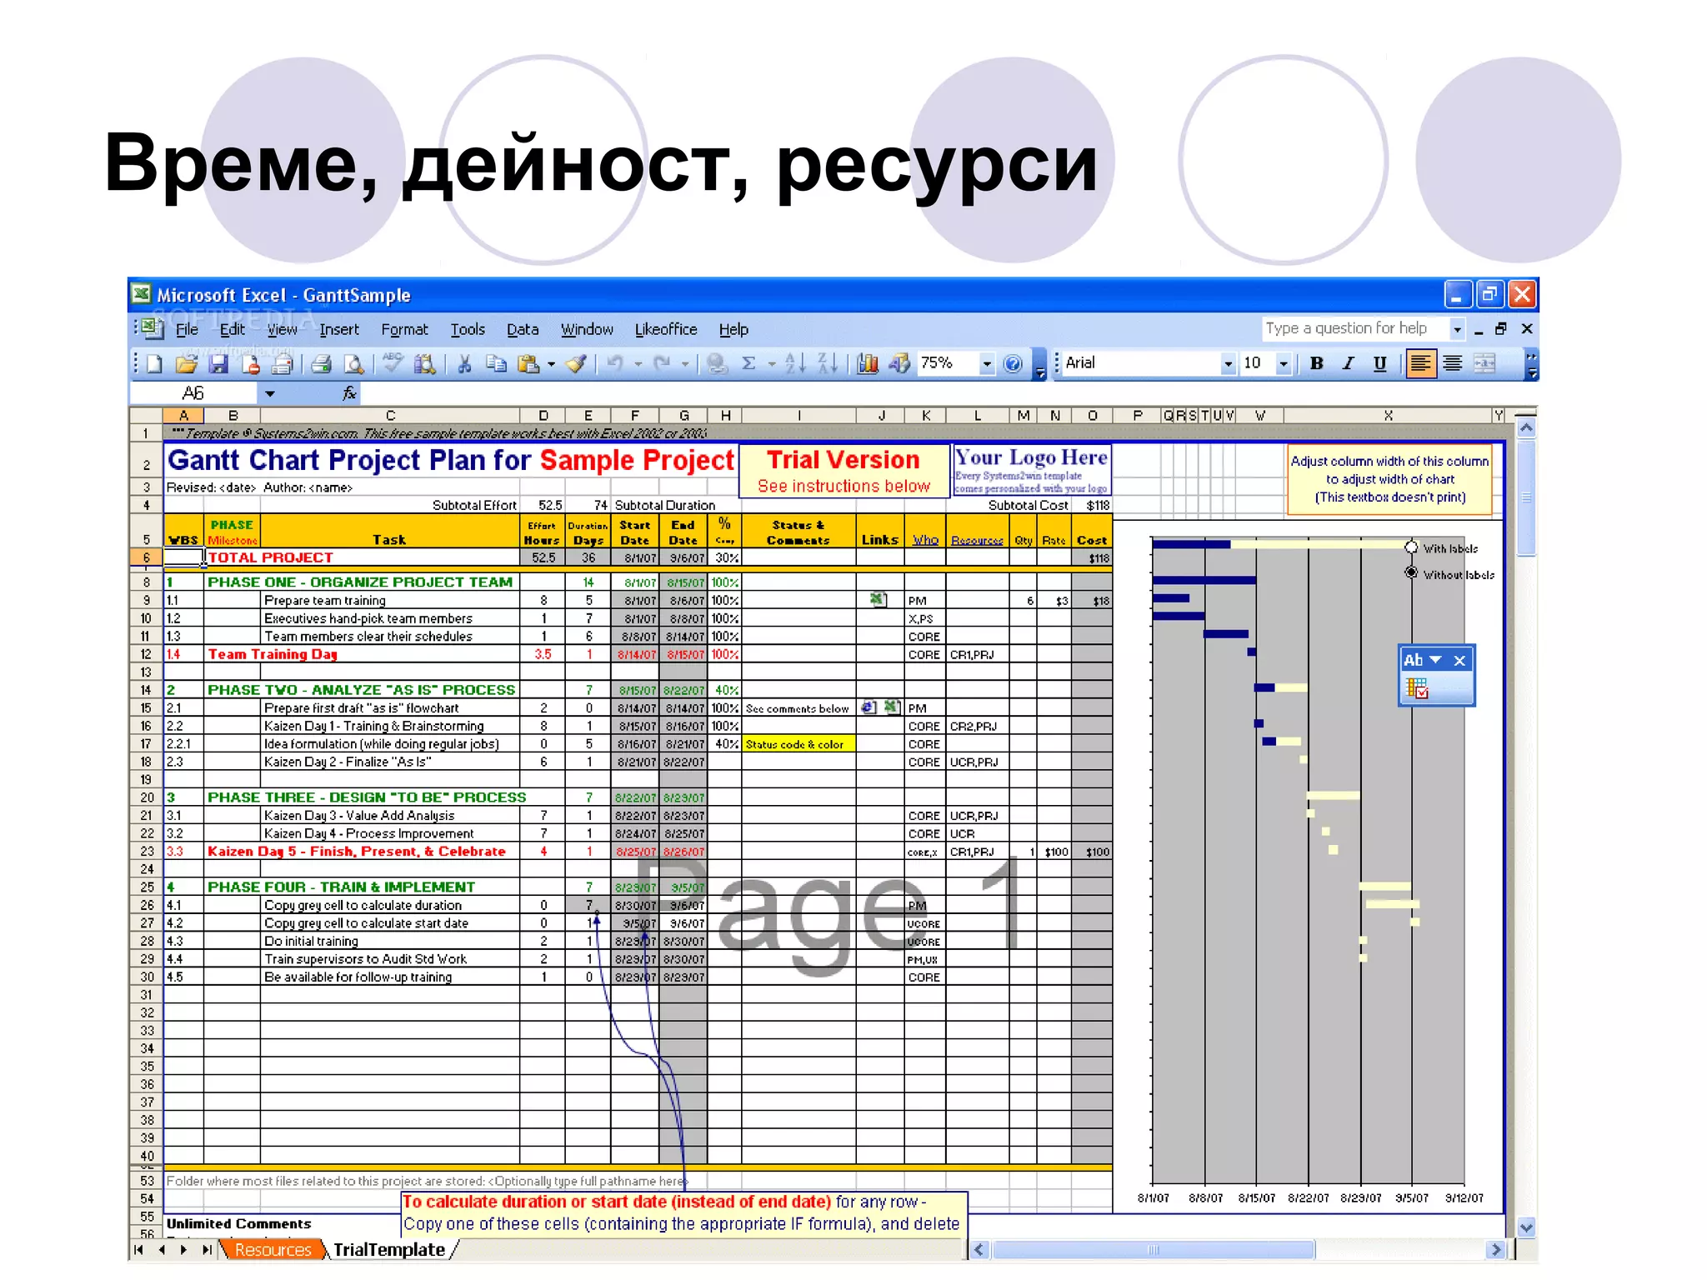Click the 'Who' column header link
Screen dimensions: 1707x1280
click(x=925, y=540)
